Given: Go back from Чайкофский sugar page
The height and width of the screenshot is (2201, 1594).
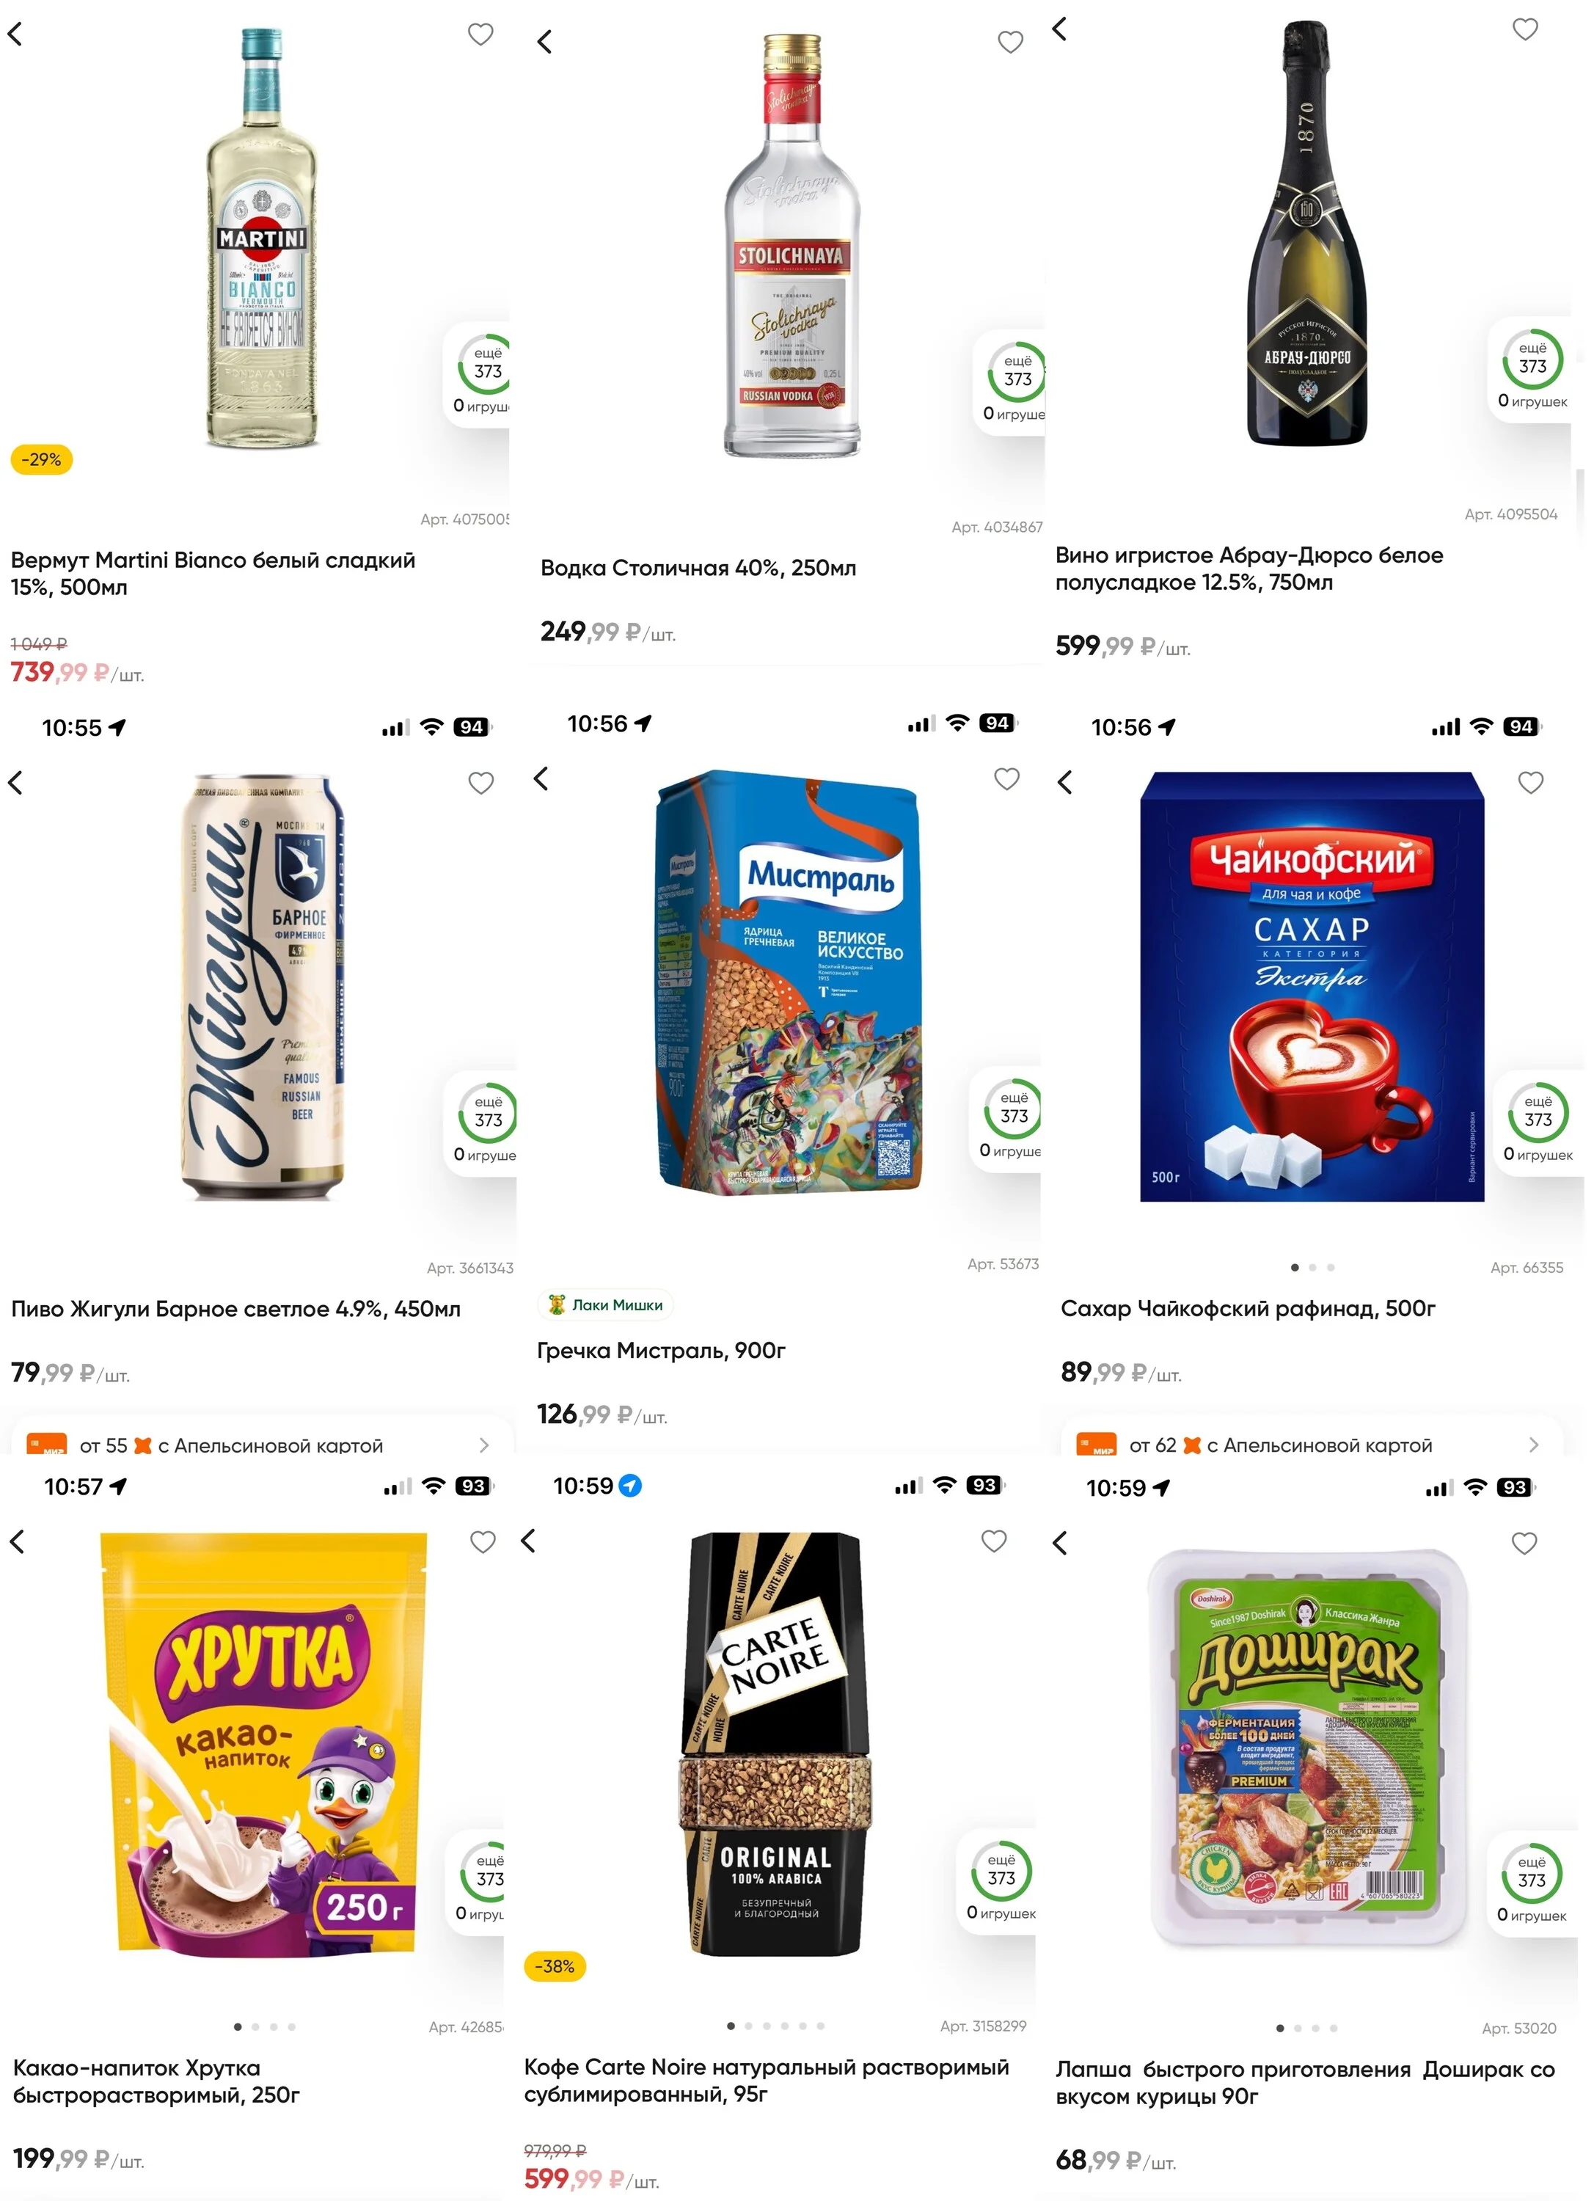Looking at the screenshot, I should pos(1065,782).
